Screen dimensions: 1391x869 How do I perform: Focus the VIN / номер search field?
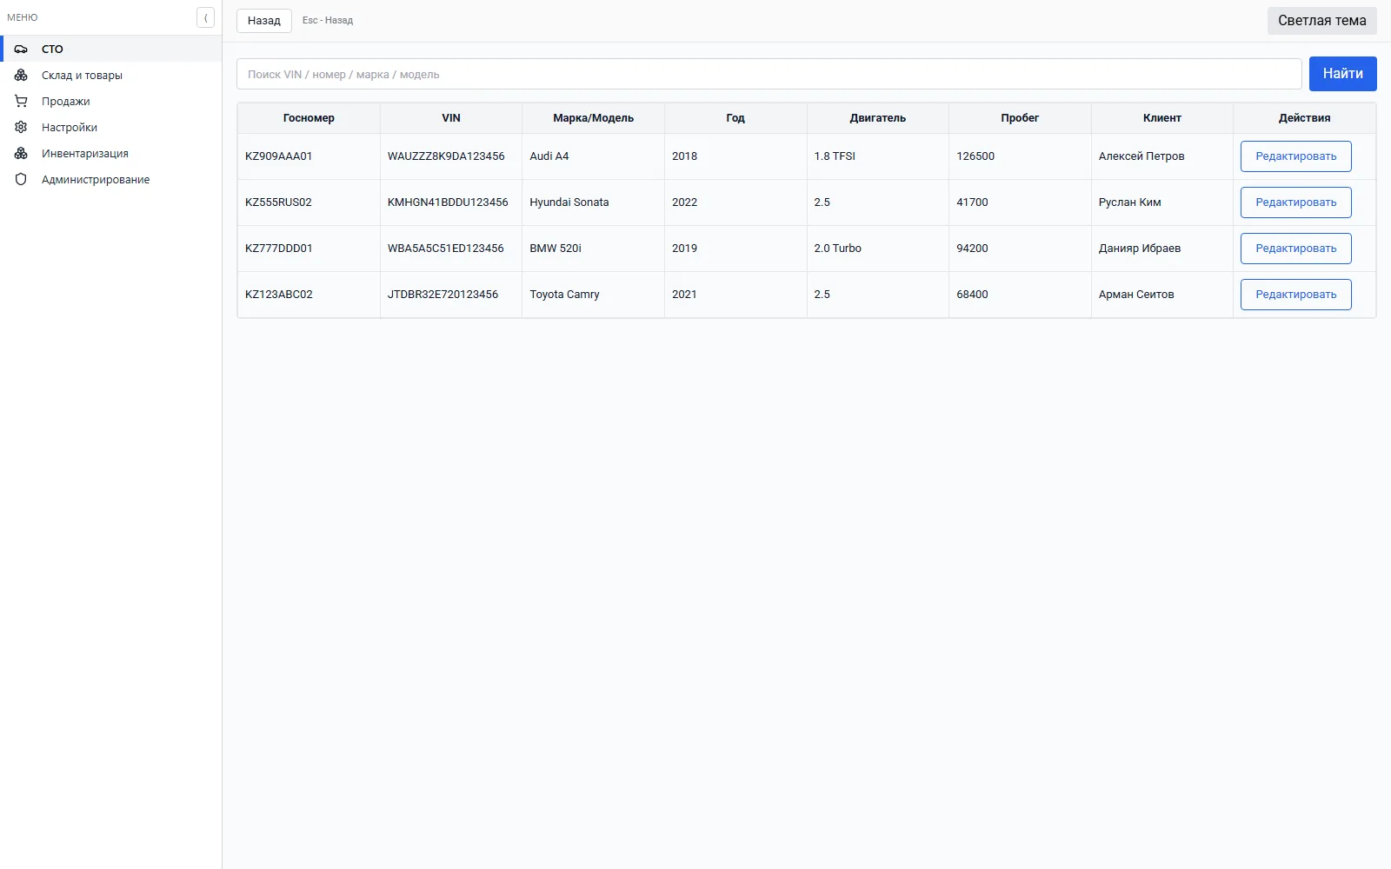coord(769,74)
